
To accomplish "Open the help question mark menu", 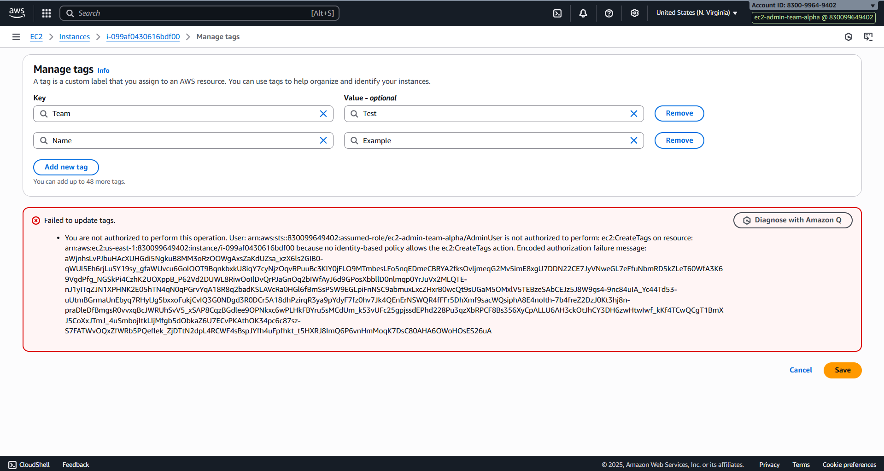I will point(609,13).
